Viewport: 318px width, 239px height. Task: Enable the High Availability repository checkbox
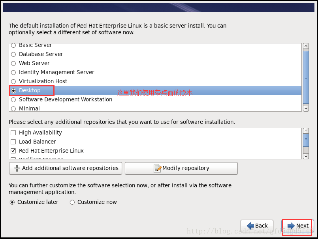13,133
